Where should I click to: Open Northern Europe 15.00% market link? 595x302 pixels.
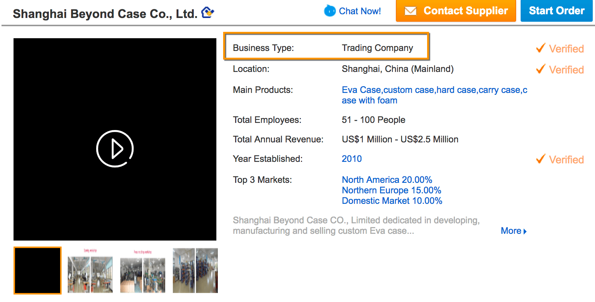coord(391,190)
